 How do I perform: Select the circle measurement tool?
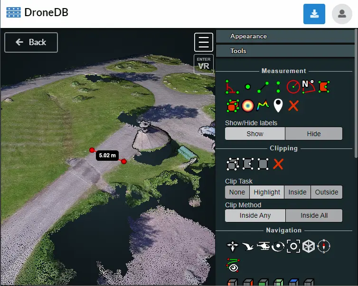point(293,87)
